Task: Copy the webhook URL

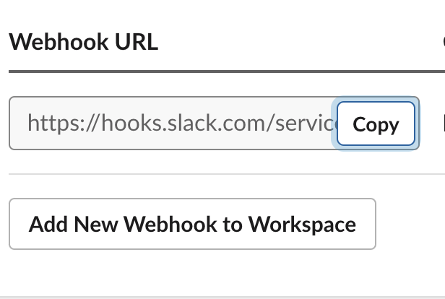Action: (376, 124)
